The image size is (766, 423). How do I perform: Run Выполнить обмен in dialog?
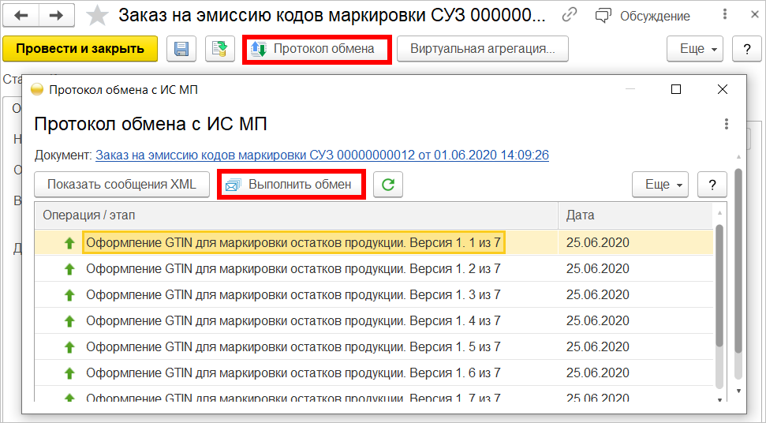click(291, 185)
